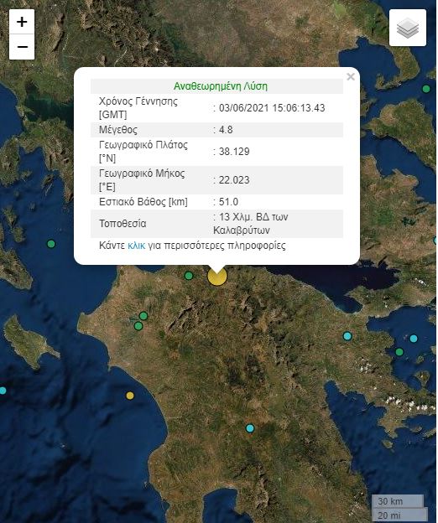The width and height of the screenshot is (438, 523).
Task: Click the focal depth value 51.0
Action: [x=228, y=202]
